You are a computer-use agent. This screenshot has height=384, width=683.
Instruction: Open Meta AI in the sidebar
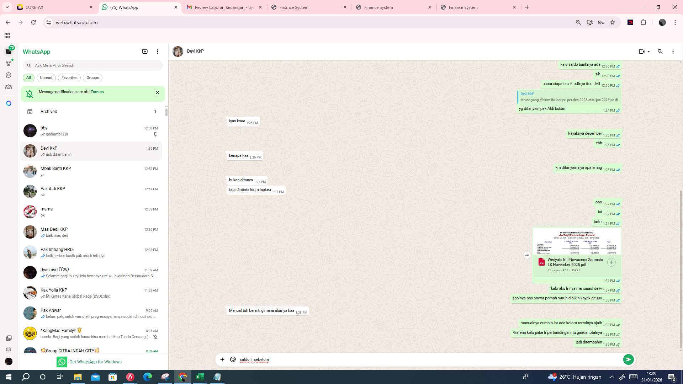[x=9, y=103]
